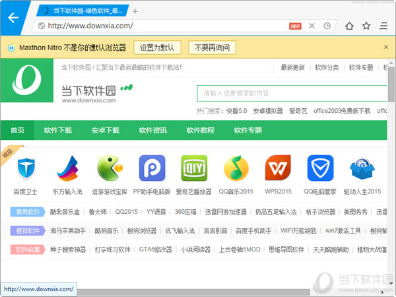Open 极品五笔输入法 link
Screen dimensions: 396x297
pos(276,212)
